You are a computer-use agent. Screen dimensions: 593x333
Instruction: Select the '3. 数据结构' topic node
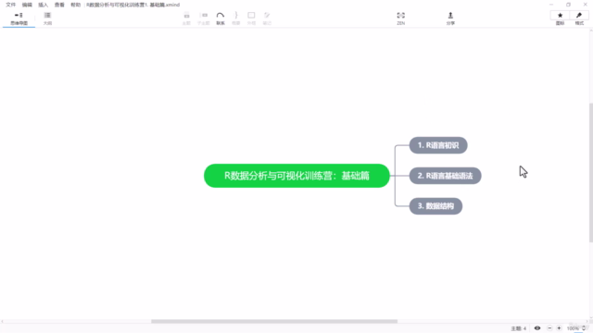pyautogui.click(x=435, y=206)
